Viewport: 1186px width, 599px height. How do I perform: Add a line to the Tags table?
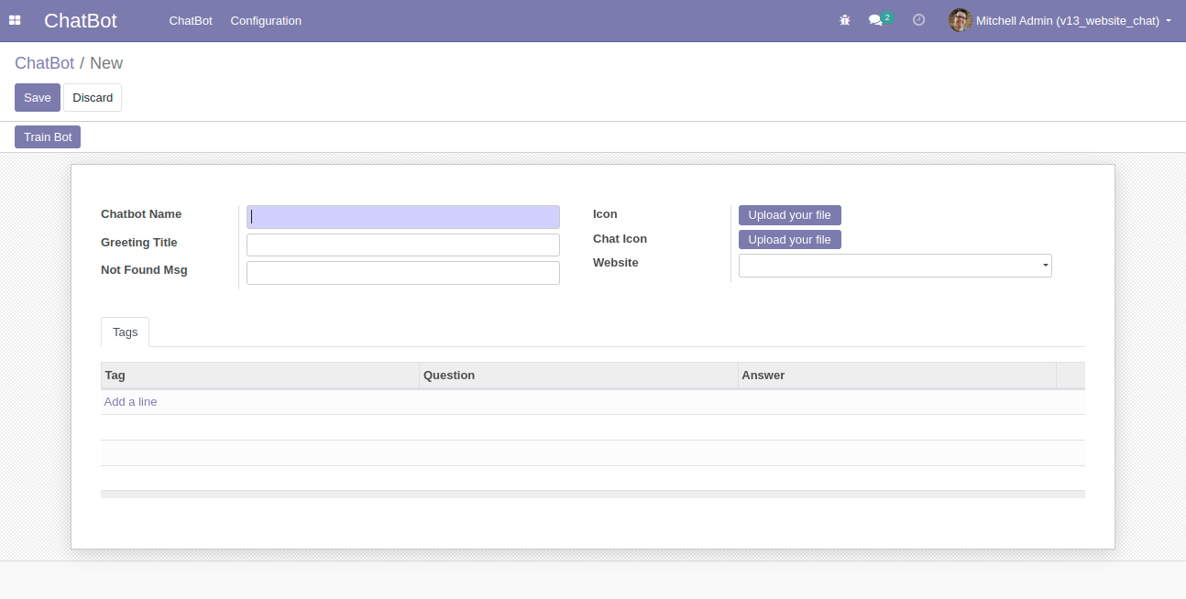coord(130,401)
